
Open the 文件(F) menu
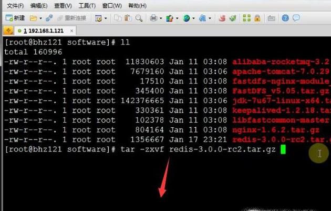click(15, 6)
